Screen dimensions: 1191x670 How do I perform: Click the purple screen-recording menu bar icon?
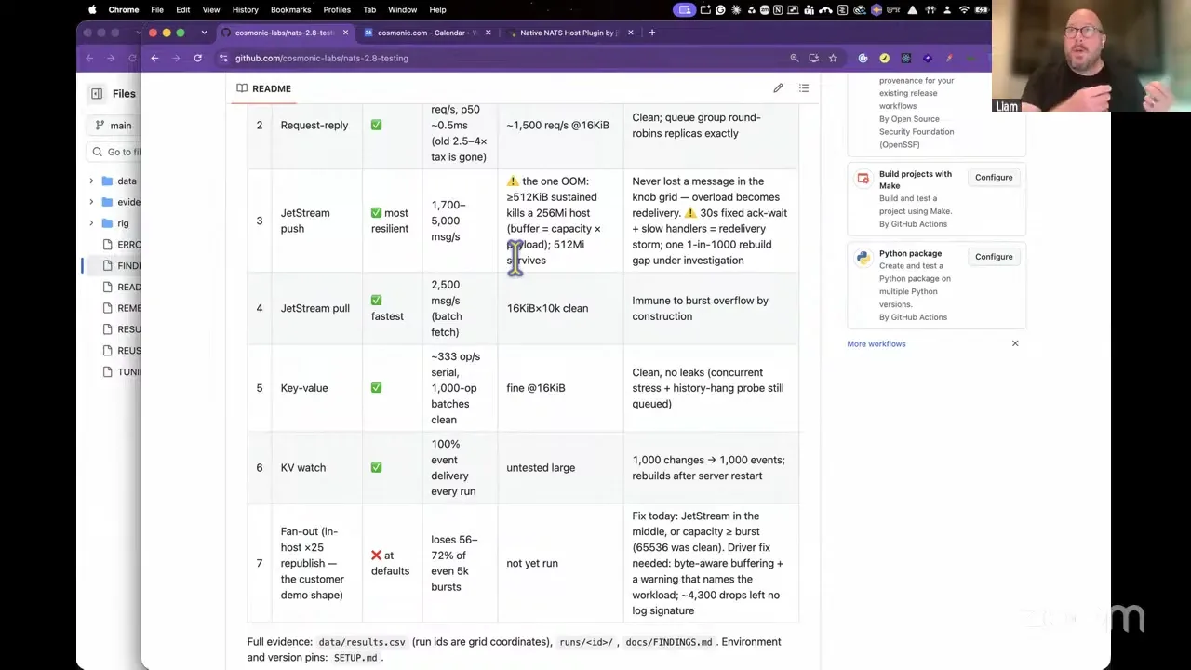pyautogui.click(x=685, y=9)
